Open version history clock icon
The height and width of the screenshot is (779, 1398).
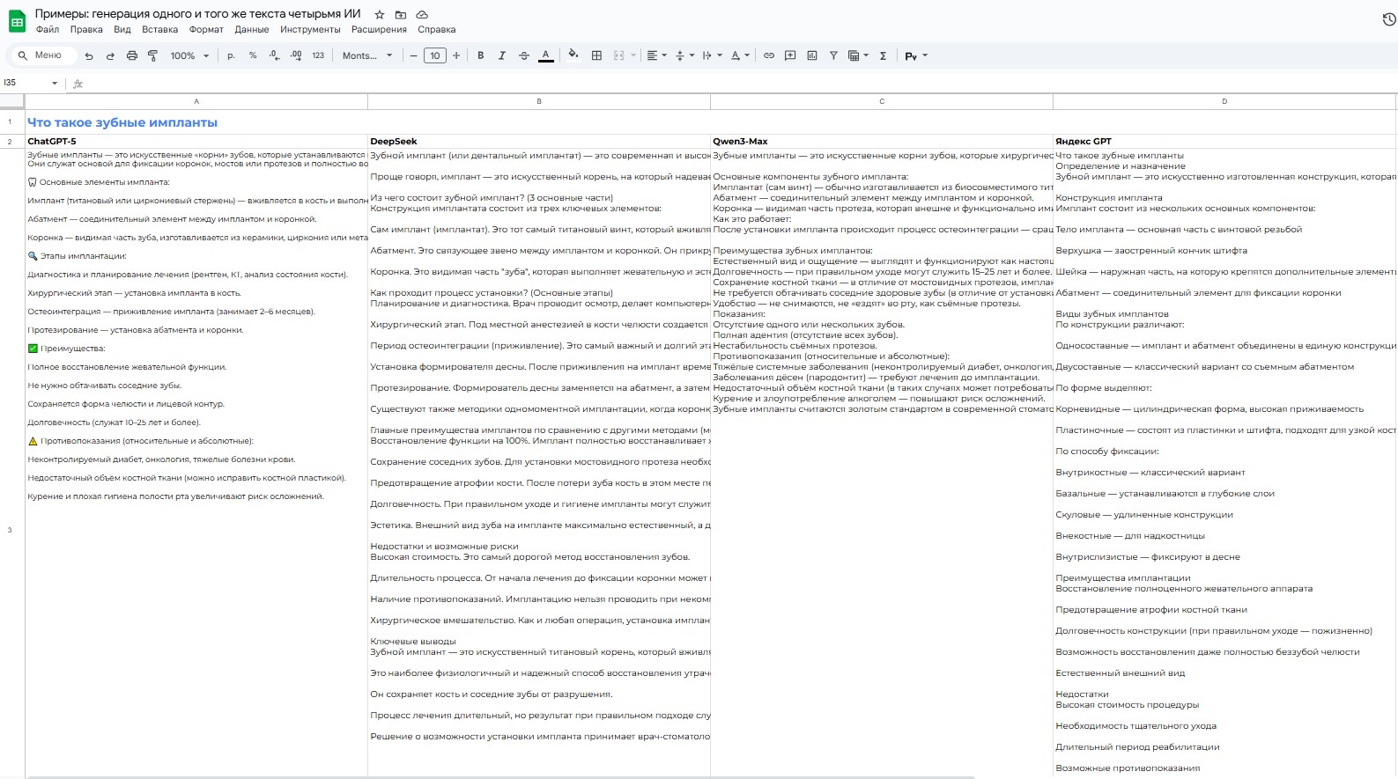click(1388, 19)
